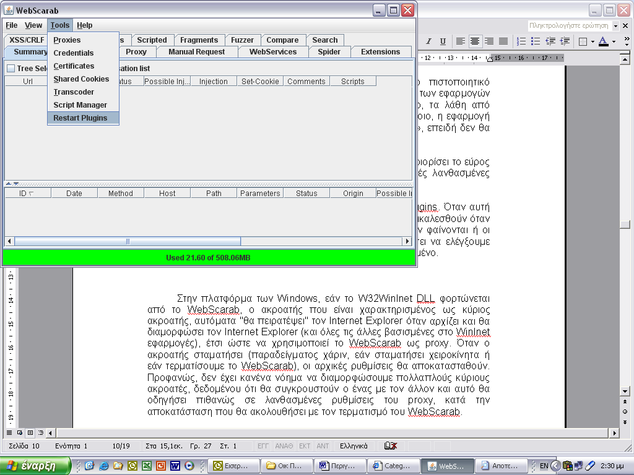Sort by Date column header
634x475 pixels.
pos(74,194)
